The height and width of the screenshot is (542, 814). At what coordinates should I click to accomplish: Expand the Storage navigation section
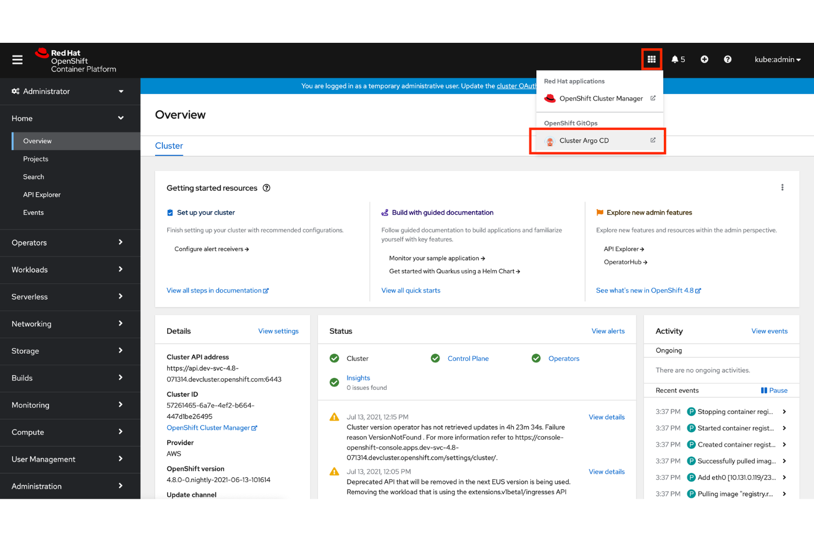pyautogui.click(x=70, y=351)
